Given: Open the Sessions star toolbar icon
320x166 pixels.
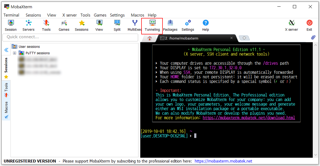Looking at the screenshot, I should (82, 26).
